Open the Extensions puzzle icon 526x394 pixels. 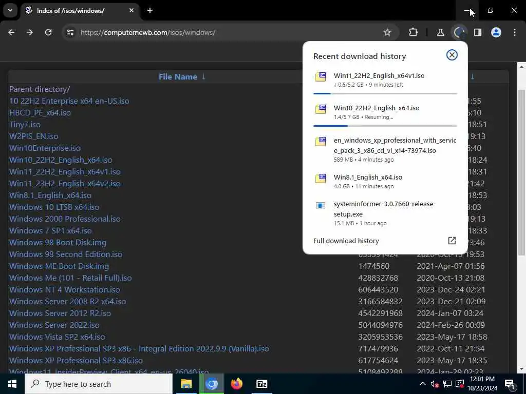coord(414,32)
